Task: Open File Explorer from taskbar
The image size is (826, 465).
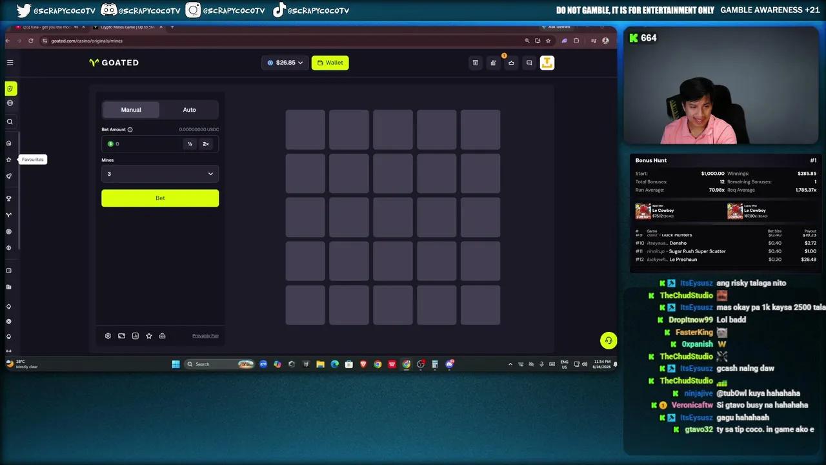Action: pos(320,364)
